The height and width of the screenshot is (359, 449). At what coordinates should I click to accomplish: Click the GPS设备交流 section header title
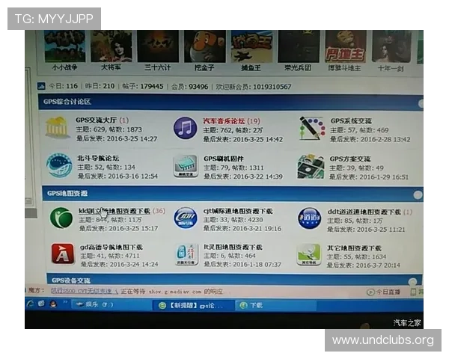click(x=71, y=280)
